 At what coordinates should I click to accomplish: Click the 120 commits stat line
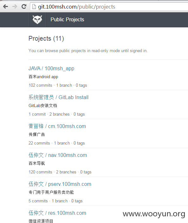[60, 172]
